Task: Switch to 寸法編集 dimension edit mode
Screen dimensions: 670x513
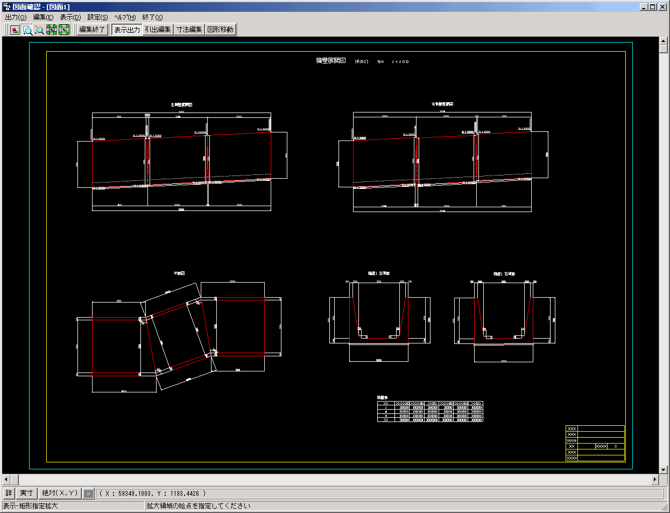Action: [x=189, y=30]
